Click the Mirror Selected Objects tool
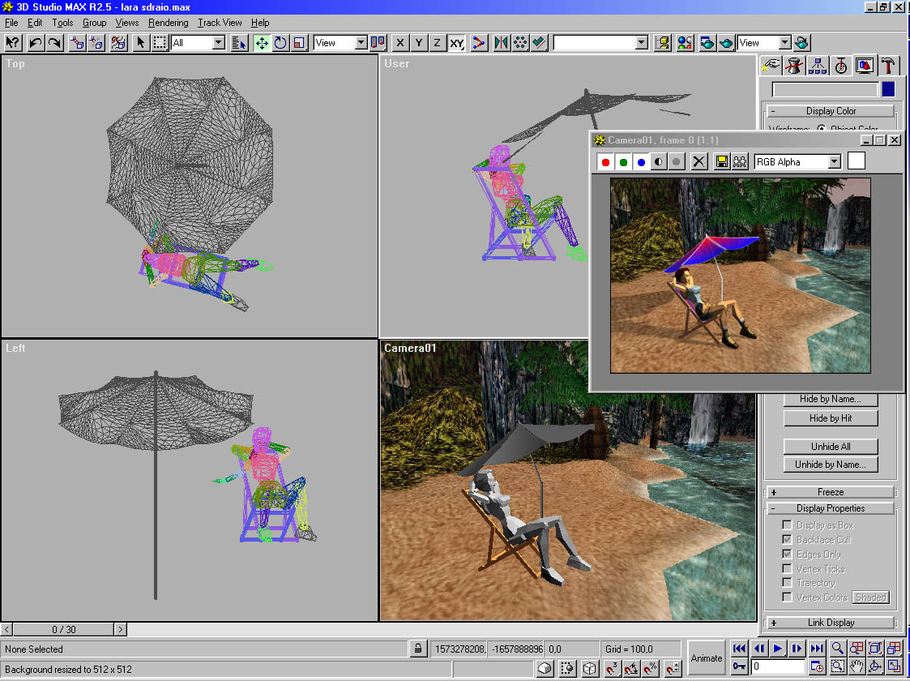Screen dimensions: 910x681 pos(502,43)
